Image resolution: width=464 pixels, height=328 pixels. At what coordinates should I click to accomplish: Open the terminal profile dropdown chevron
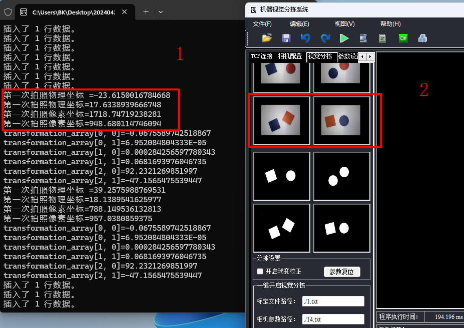tap(161, 12)
